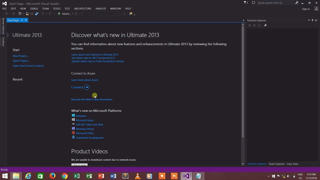
Task: Click the Visual Studio taskbar icon
Action: (x=186, y=176)
